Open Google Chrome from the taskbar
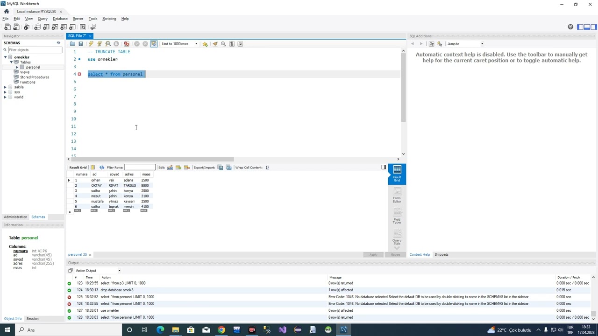Image resolution: width=598 pixels, height=336 pixels. 221,330
